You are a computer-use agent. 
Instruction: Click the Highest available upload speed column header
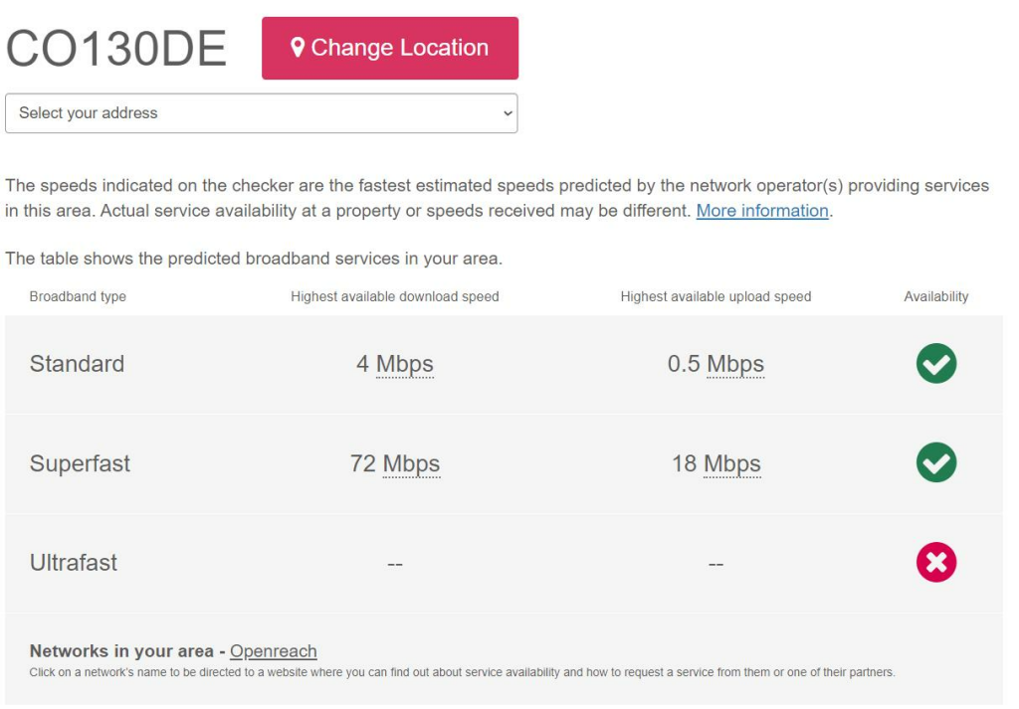tap(715, 296)
